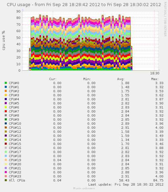Click the Cur column header
Image resolution: width=168 pixels, height=192 pixels.
coord(53,79)
